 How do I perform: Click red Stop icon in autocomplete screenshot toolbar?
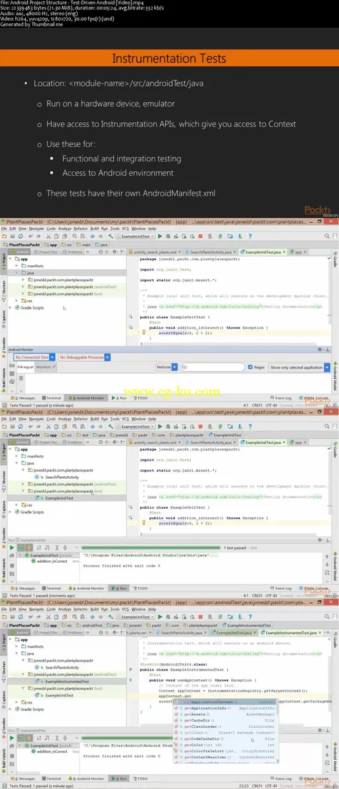[x=200, y=616]
